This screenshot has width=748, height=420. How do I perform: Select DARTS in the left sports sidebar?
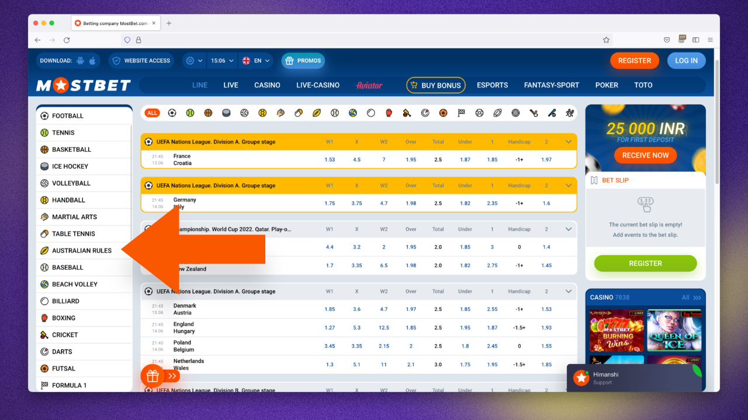(x=84, y=352)
